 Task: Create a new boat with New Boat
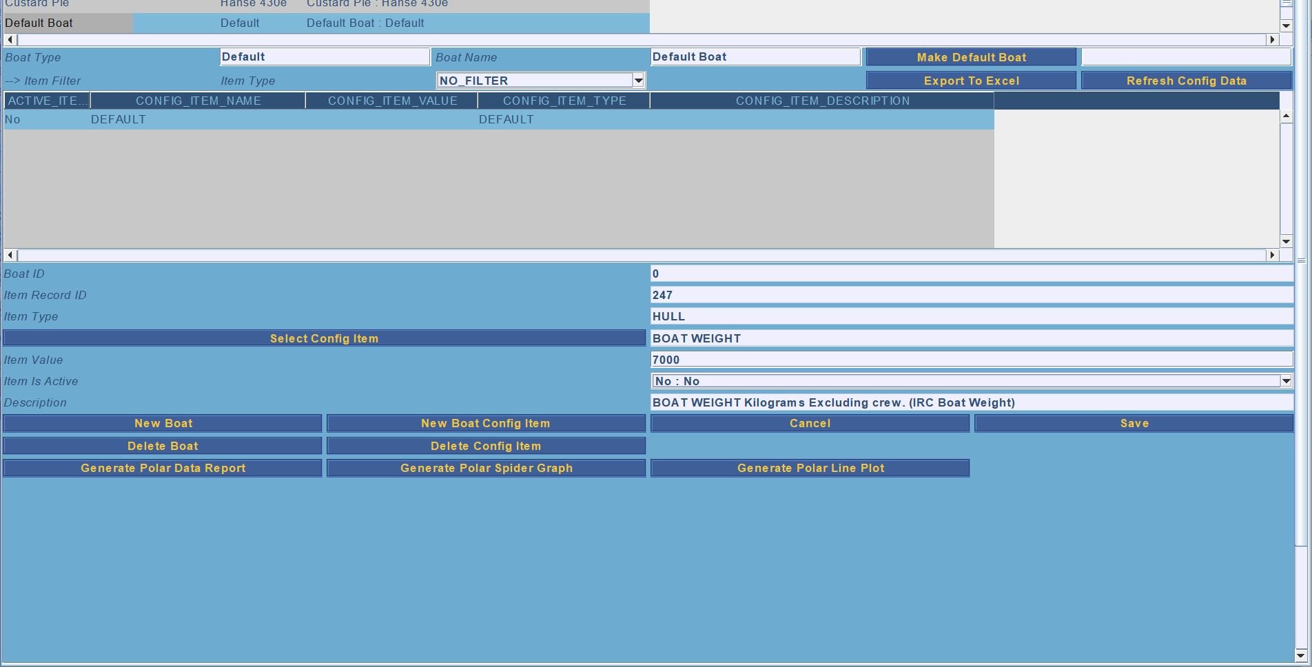click(163, 423)
